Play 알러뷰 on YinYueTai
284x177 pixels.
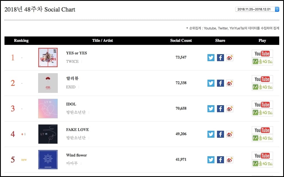coord(262,87)
